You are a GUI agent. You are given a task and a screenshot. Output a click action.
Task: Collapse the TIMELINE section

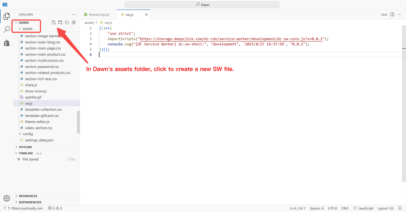click(x=25, y=153)
